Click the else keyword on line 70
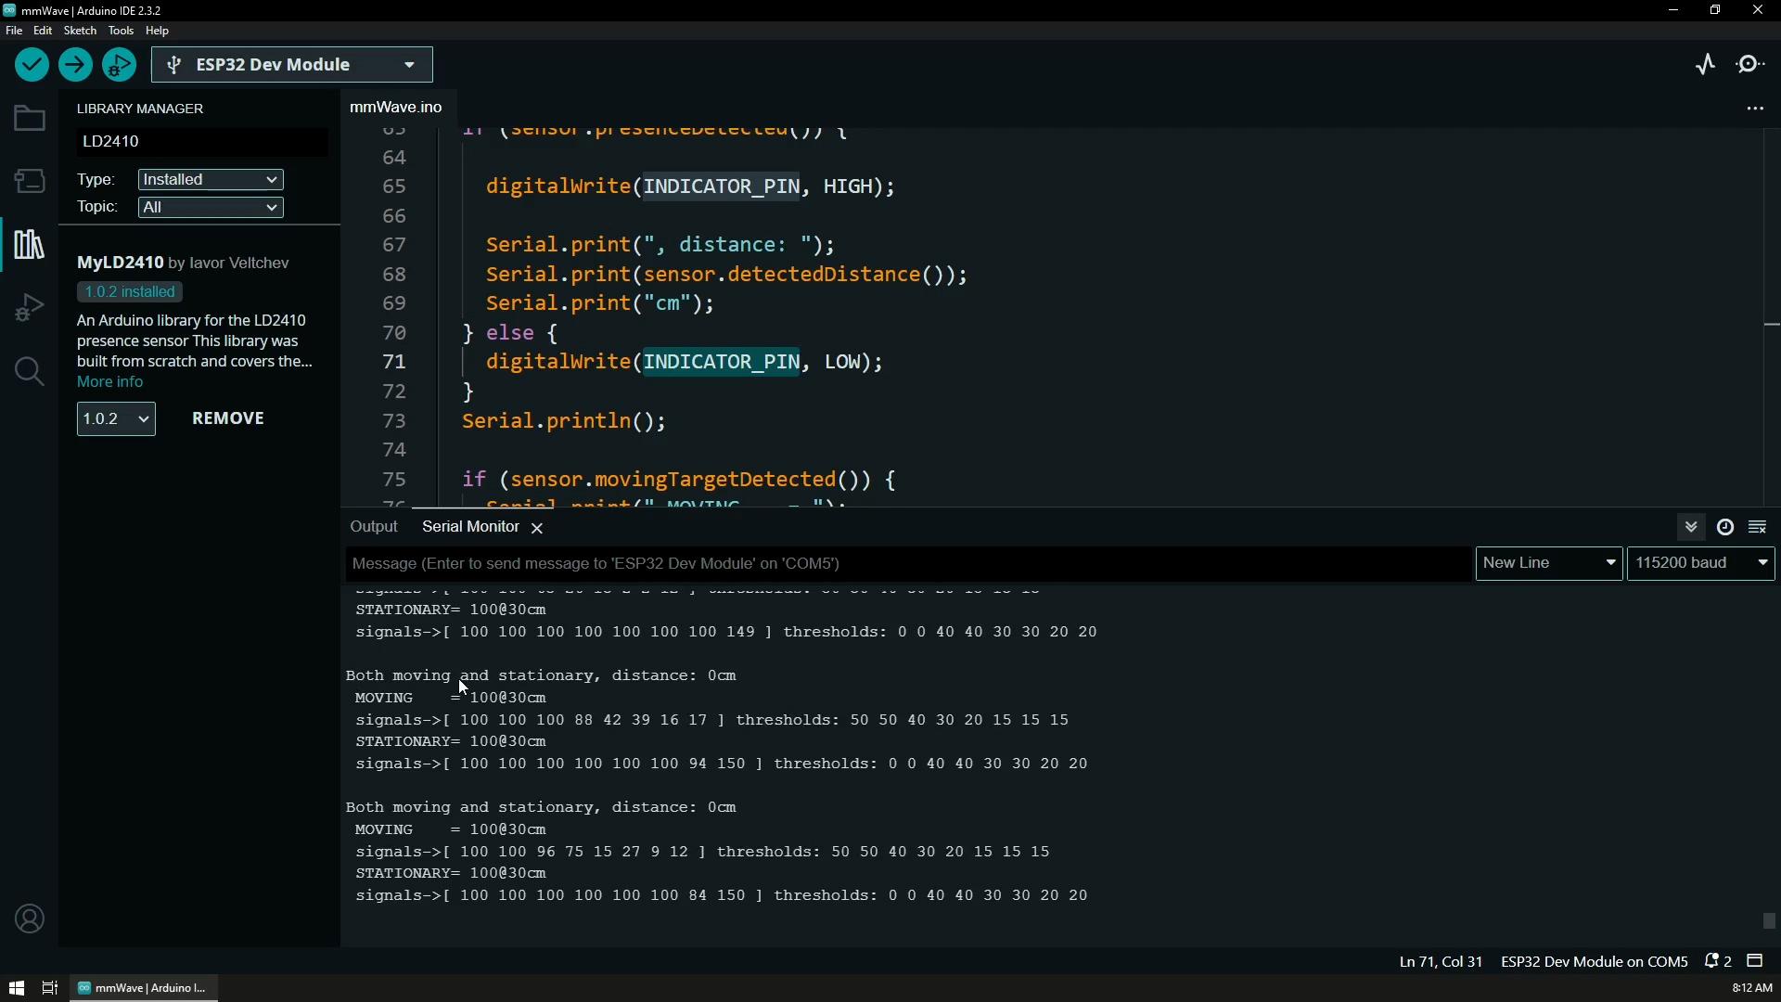The width and height of the screenshot is (1781, 1002). pyautogui.click(x=510, y=334)
